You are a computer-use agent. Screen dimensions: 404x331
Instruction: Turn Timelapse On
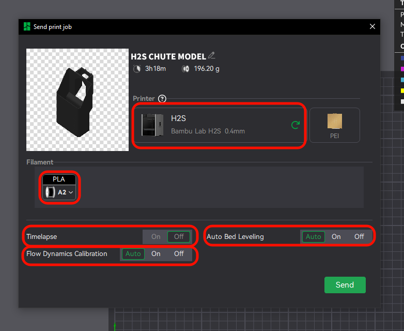(156, 236)
